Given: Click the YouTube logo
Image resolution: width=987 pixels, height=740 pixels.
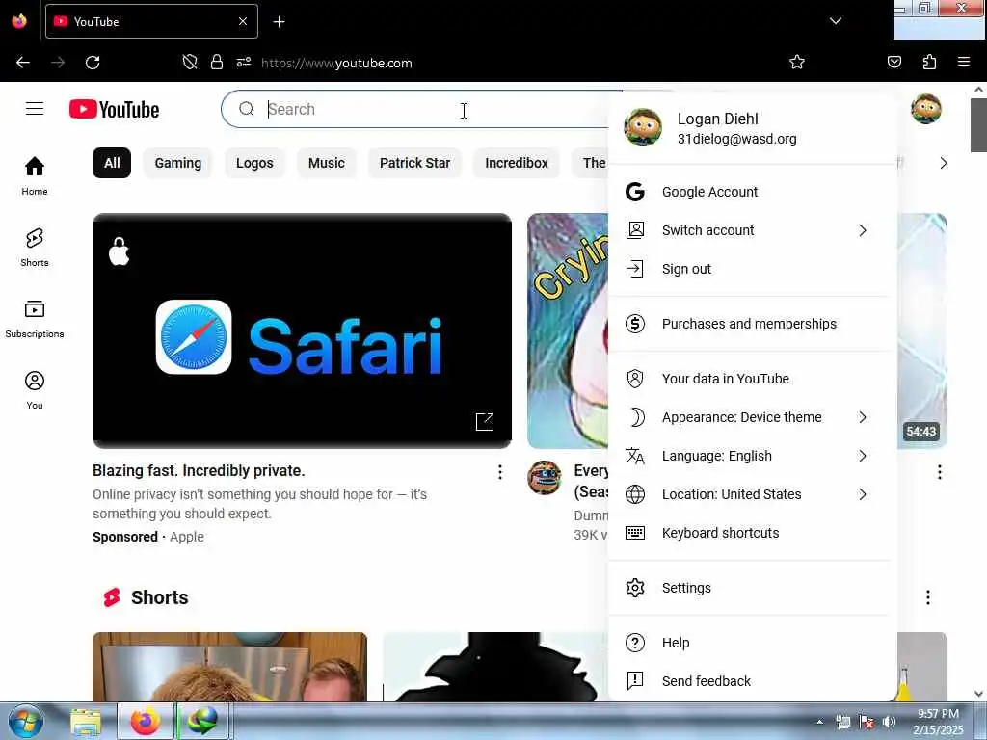Looking at the screenshot, I should 115,110.
